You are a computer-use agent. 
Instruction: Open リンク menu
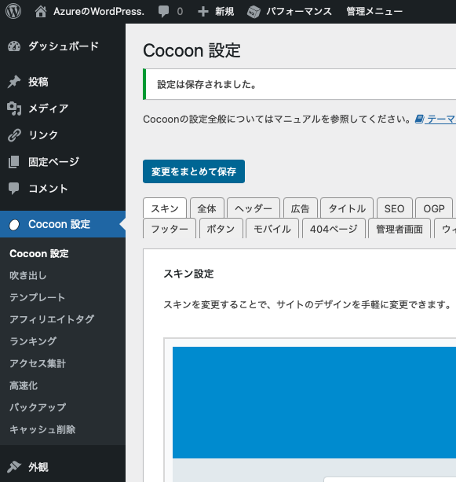(43, 135)
